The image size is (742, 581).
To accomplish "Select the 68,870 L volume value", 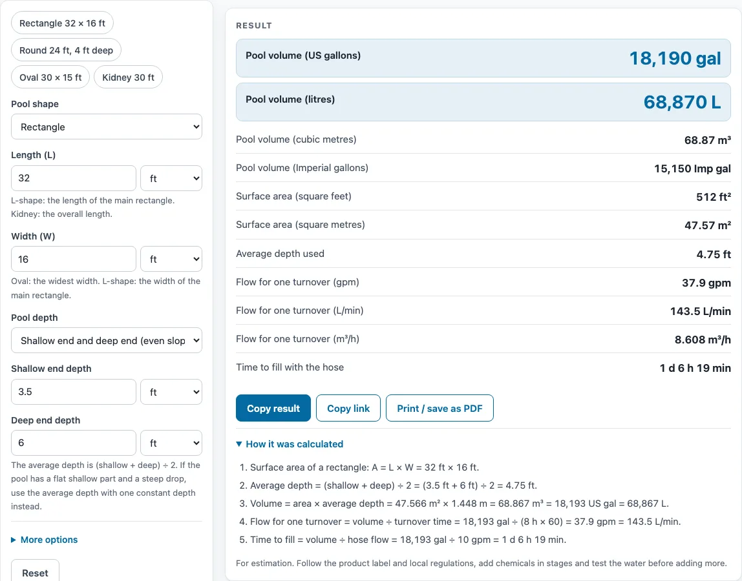I will point(682,102).
